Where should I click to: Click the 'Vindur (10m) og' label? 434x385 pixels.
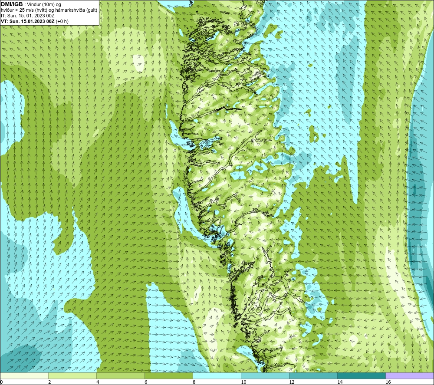coord(45,5)
